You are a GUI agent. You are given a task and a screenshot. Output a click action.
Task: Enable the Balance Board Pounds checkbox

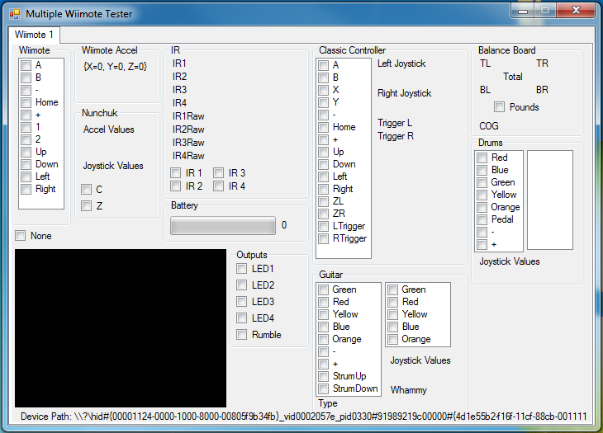click(x=499, y=107)
